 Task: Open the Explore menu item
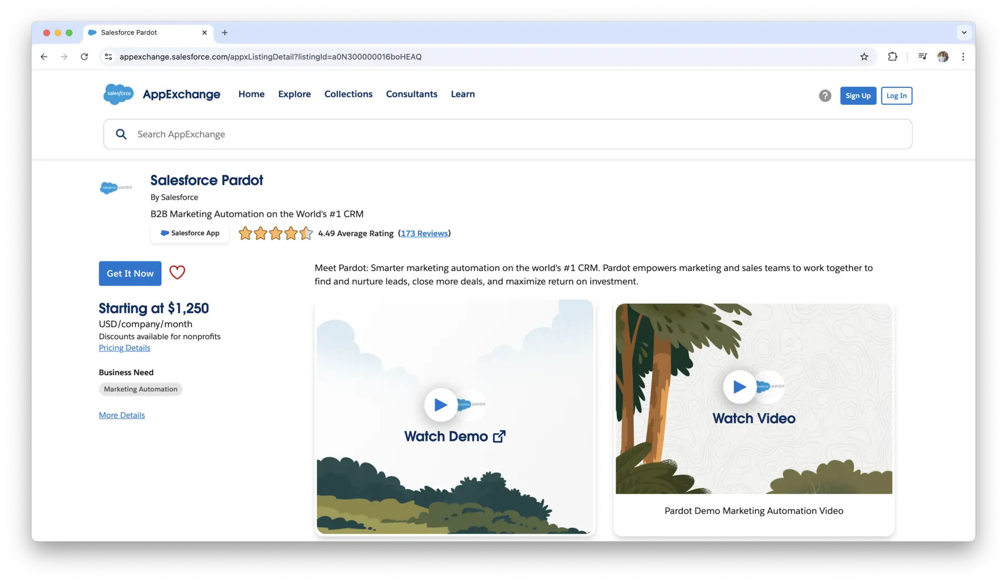tap(294, 94)
